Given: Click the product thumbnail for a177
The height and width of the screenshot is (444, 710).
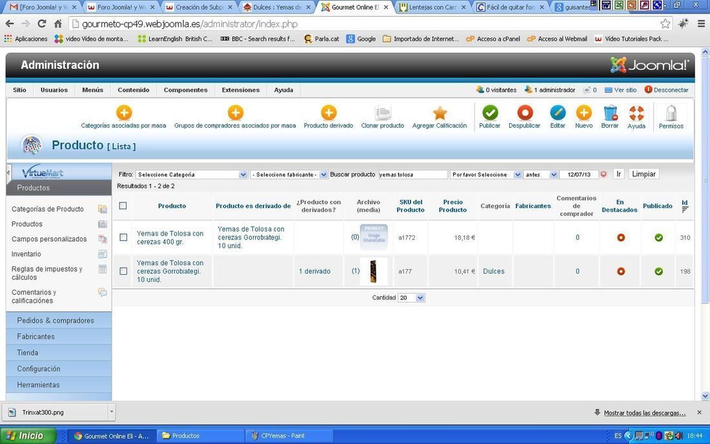Looking at the screenshot, I should pyautogui.click(x=373, y=271).
